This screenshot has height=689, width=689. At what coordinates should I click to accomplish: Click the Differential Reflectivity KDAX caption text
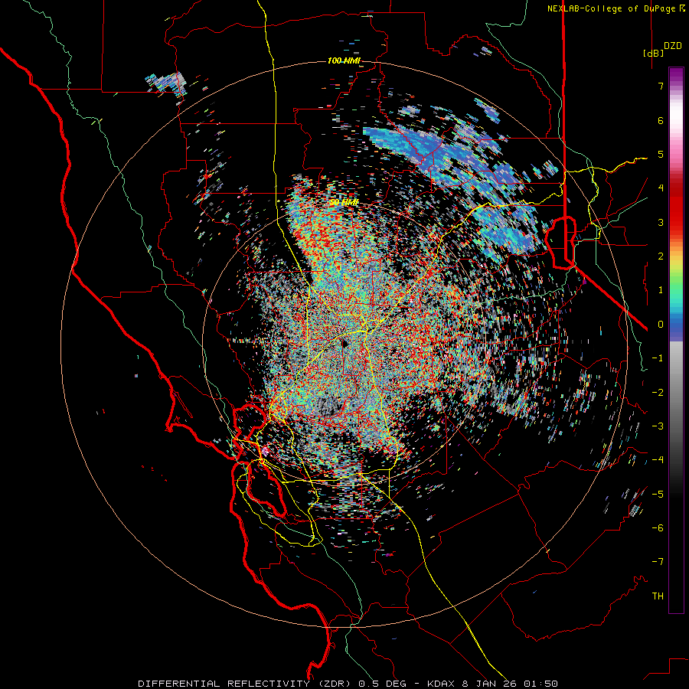coord(348,684)
